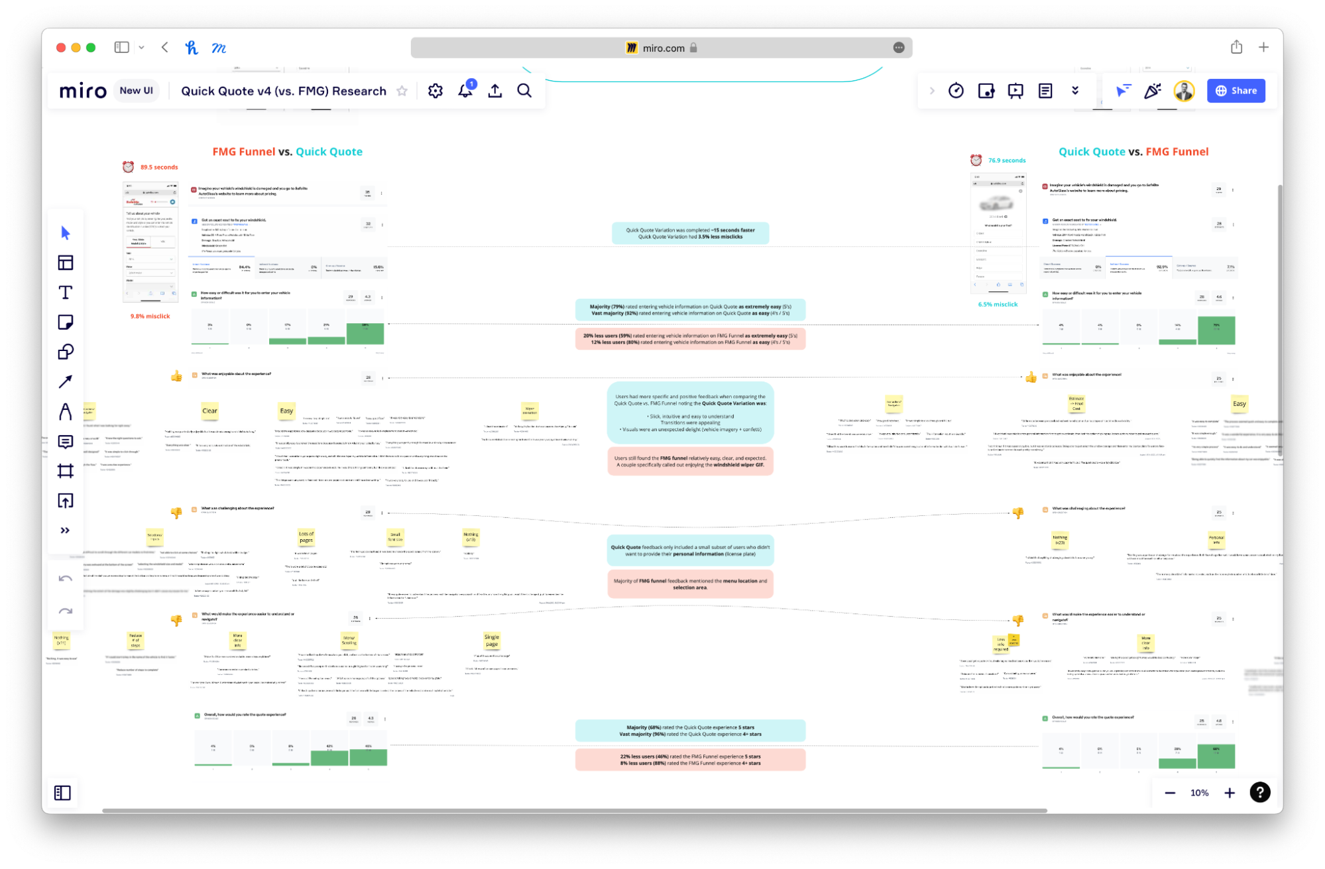Open user profile avatar
The height and width of the screenshot is (869, 1325).
coord(1184,91)
